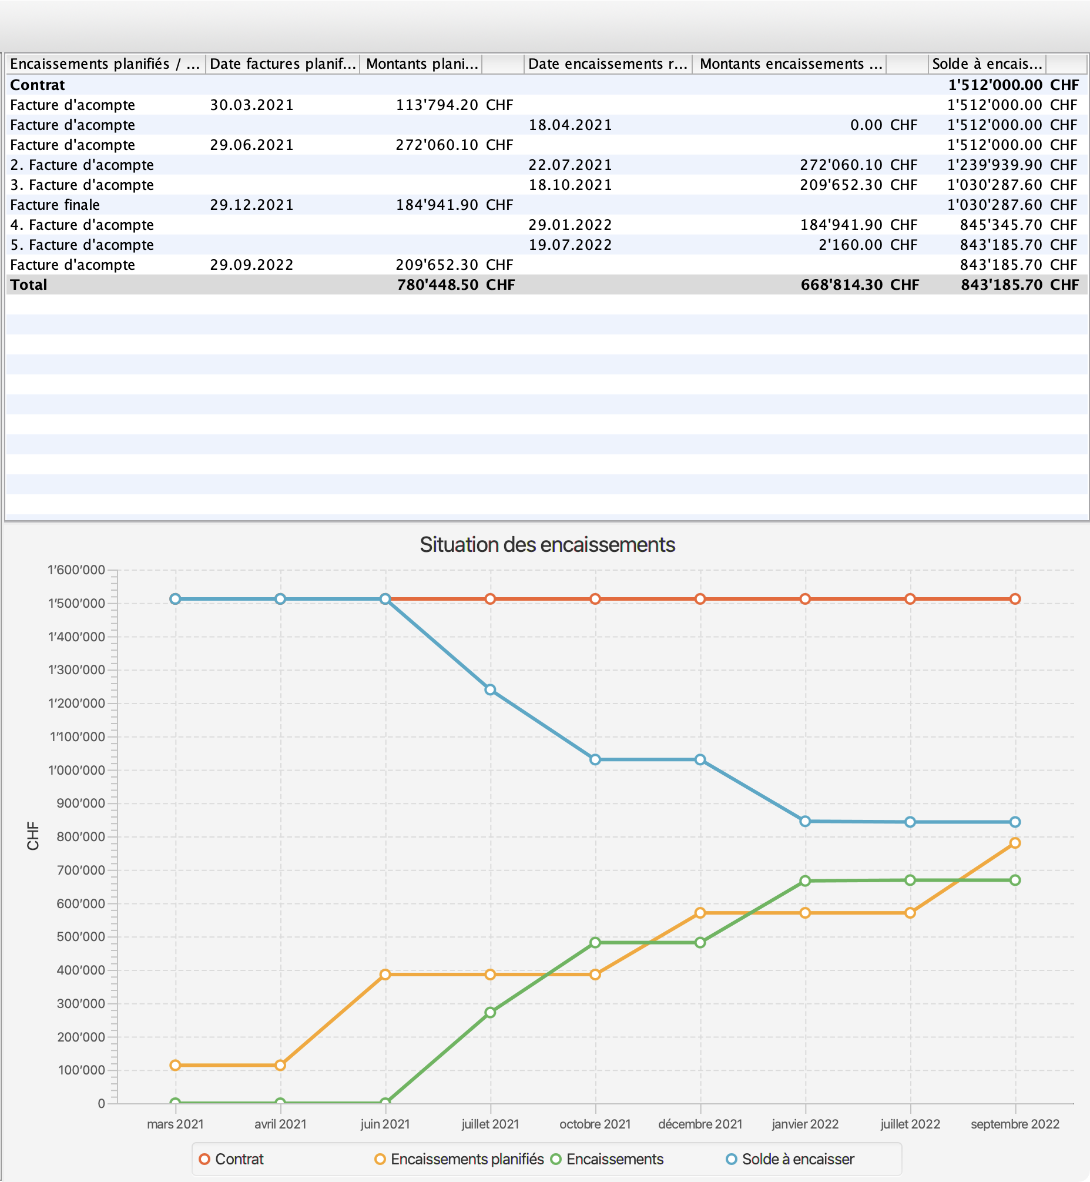1090x1182 pixels.
Task: Click the orange planned point at mars 2021
Action: pyautogui.click(x=175, y=1066)
